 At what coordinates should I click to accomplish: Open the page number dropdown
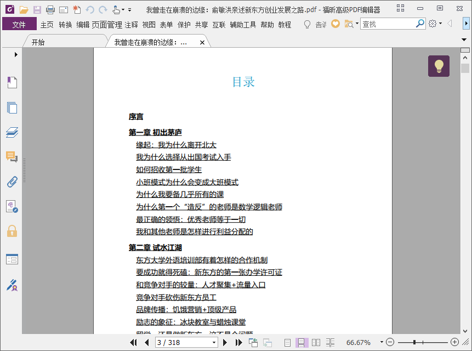[x=214, y=342]
